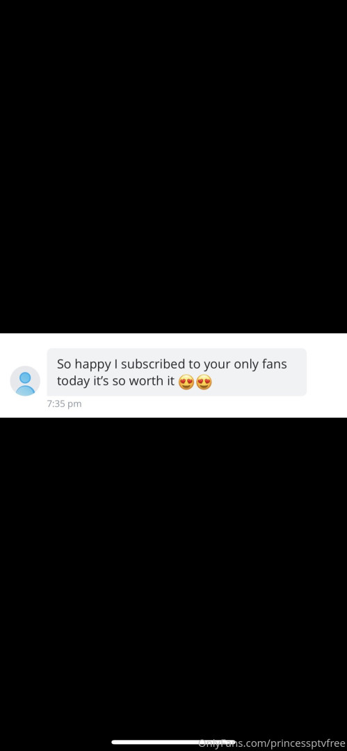The height and width of the screenshot is (751, 347).
Task: Click the black area below the message
Action: coord(174,575)
